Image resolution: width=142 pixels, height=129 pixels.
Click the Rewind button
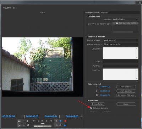pos(34,121)
